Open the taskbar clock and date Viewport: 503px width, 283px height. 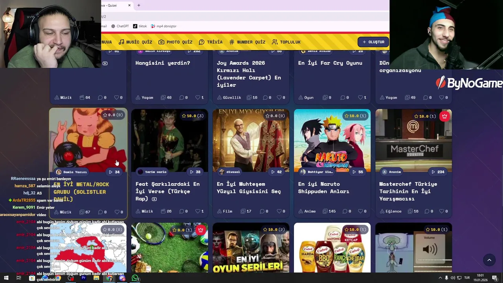click(x=480, y=278)
